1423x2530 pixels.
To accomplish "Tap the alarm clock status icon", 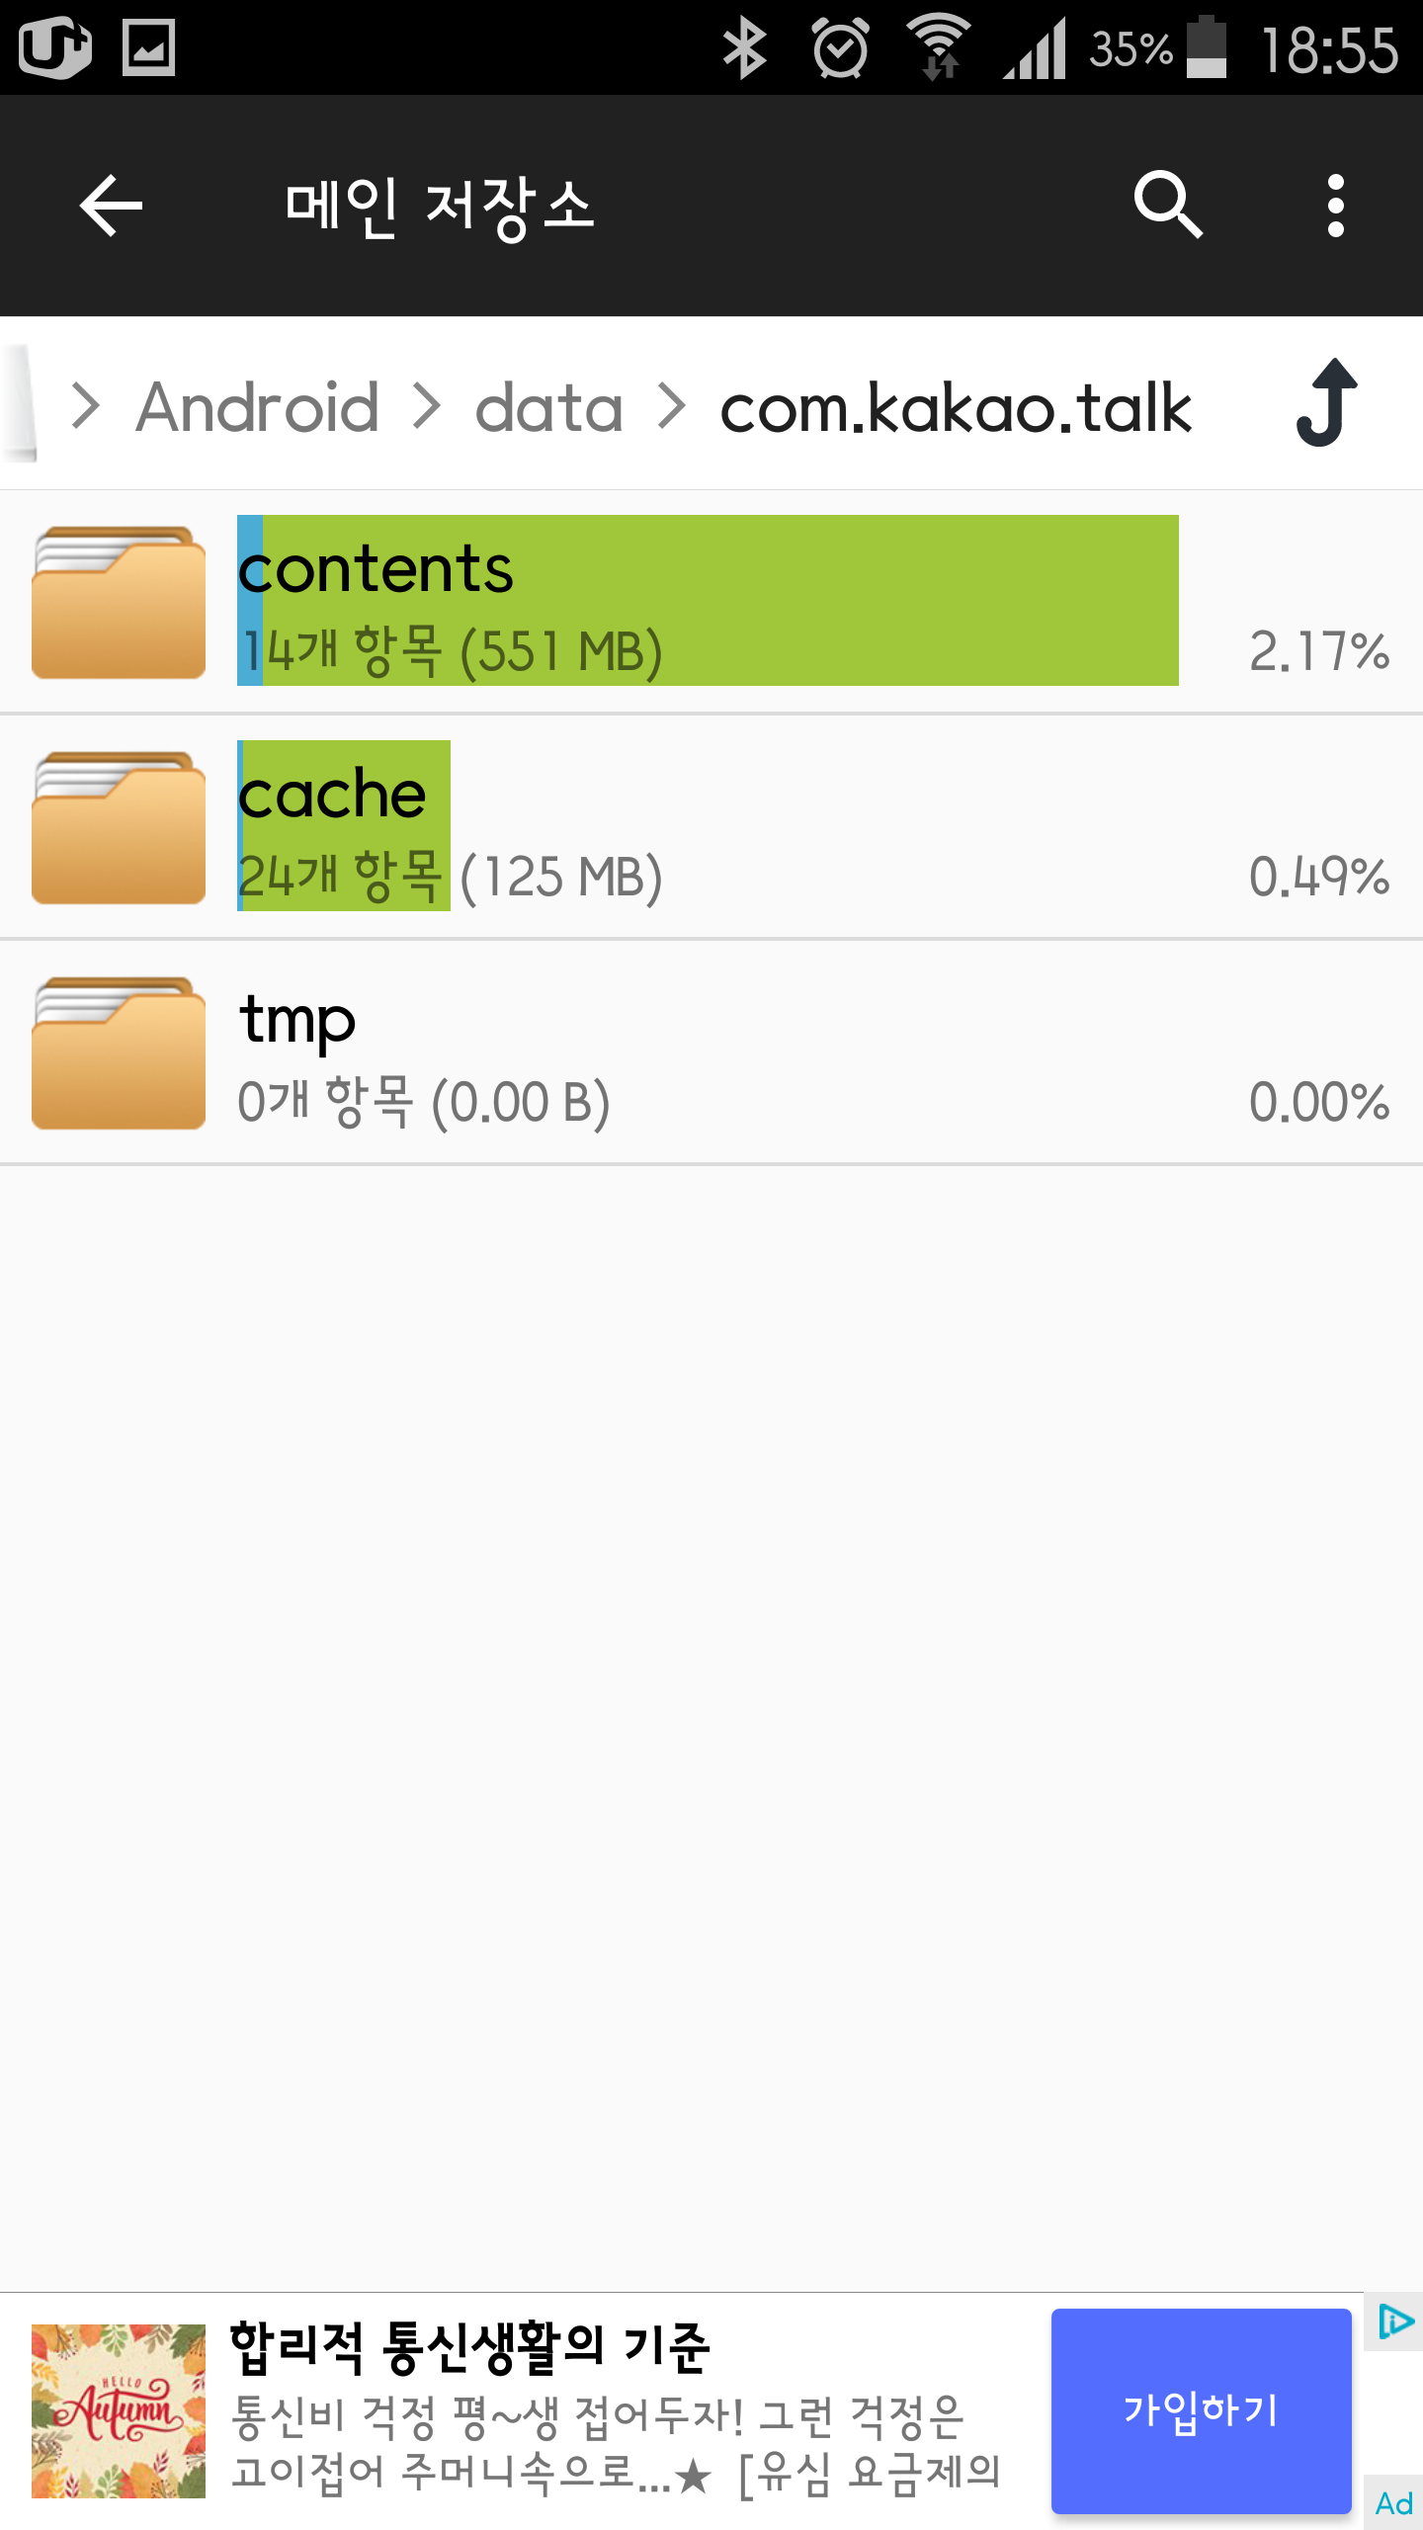I will [x=840, y=47].
